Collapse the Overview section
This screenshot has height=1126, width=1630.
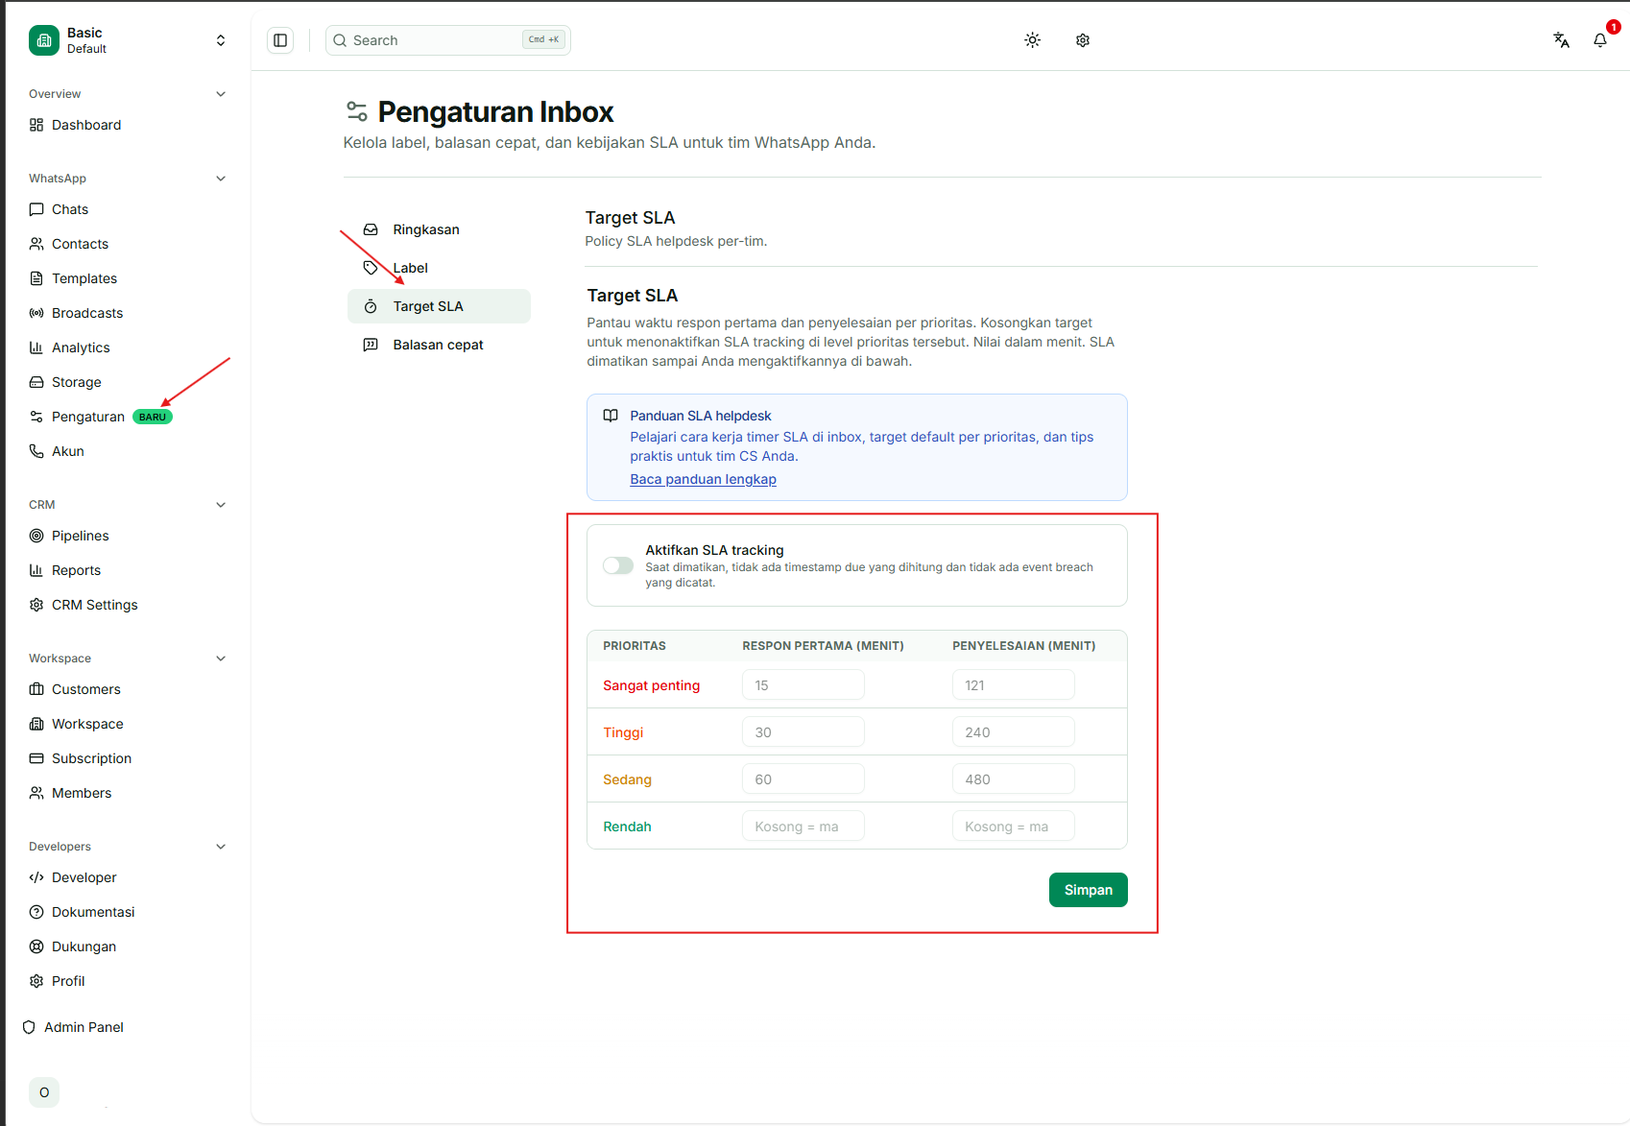coord(221,94)
